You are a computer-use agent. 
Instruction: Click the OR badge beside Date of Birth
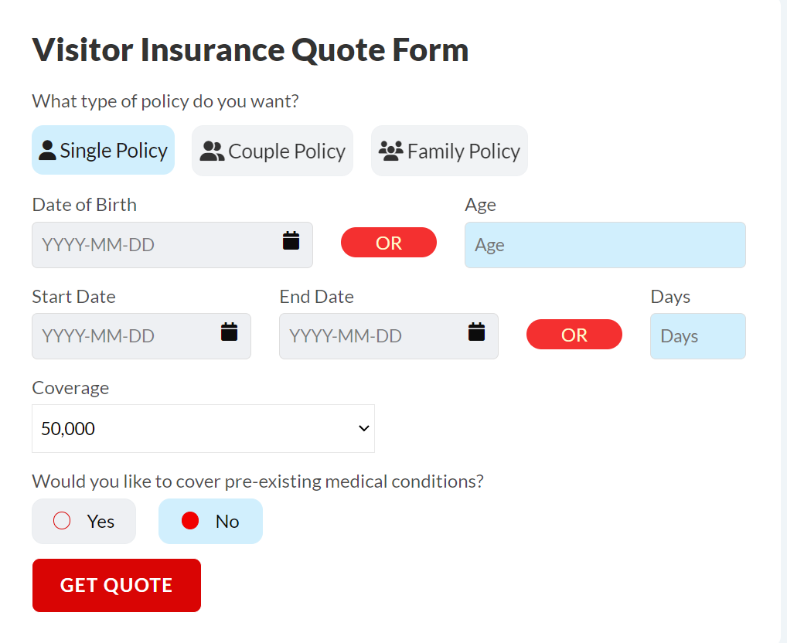(x=388, y=243)
